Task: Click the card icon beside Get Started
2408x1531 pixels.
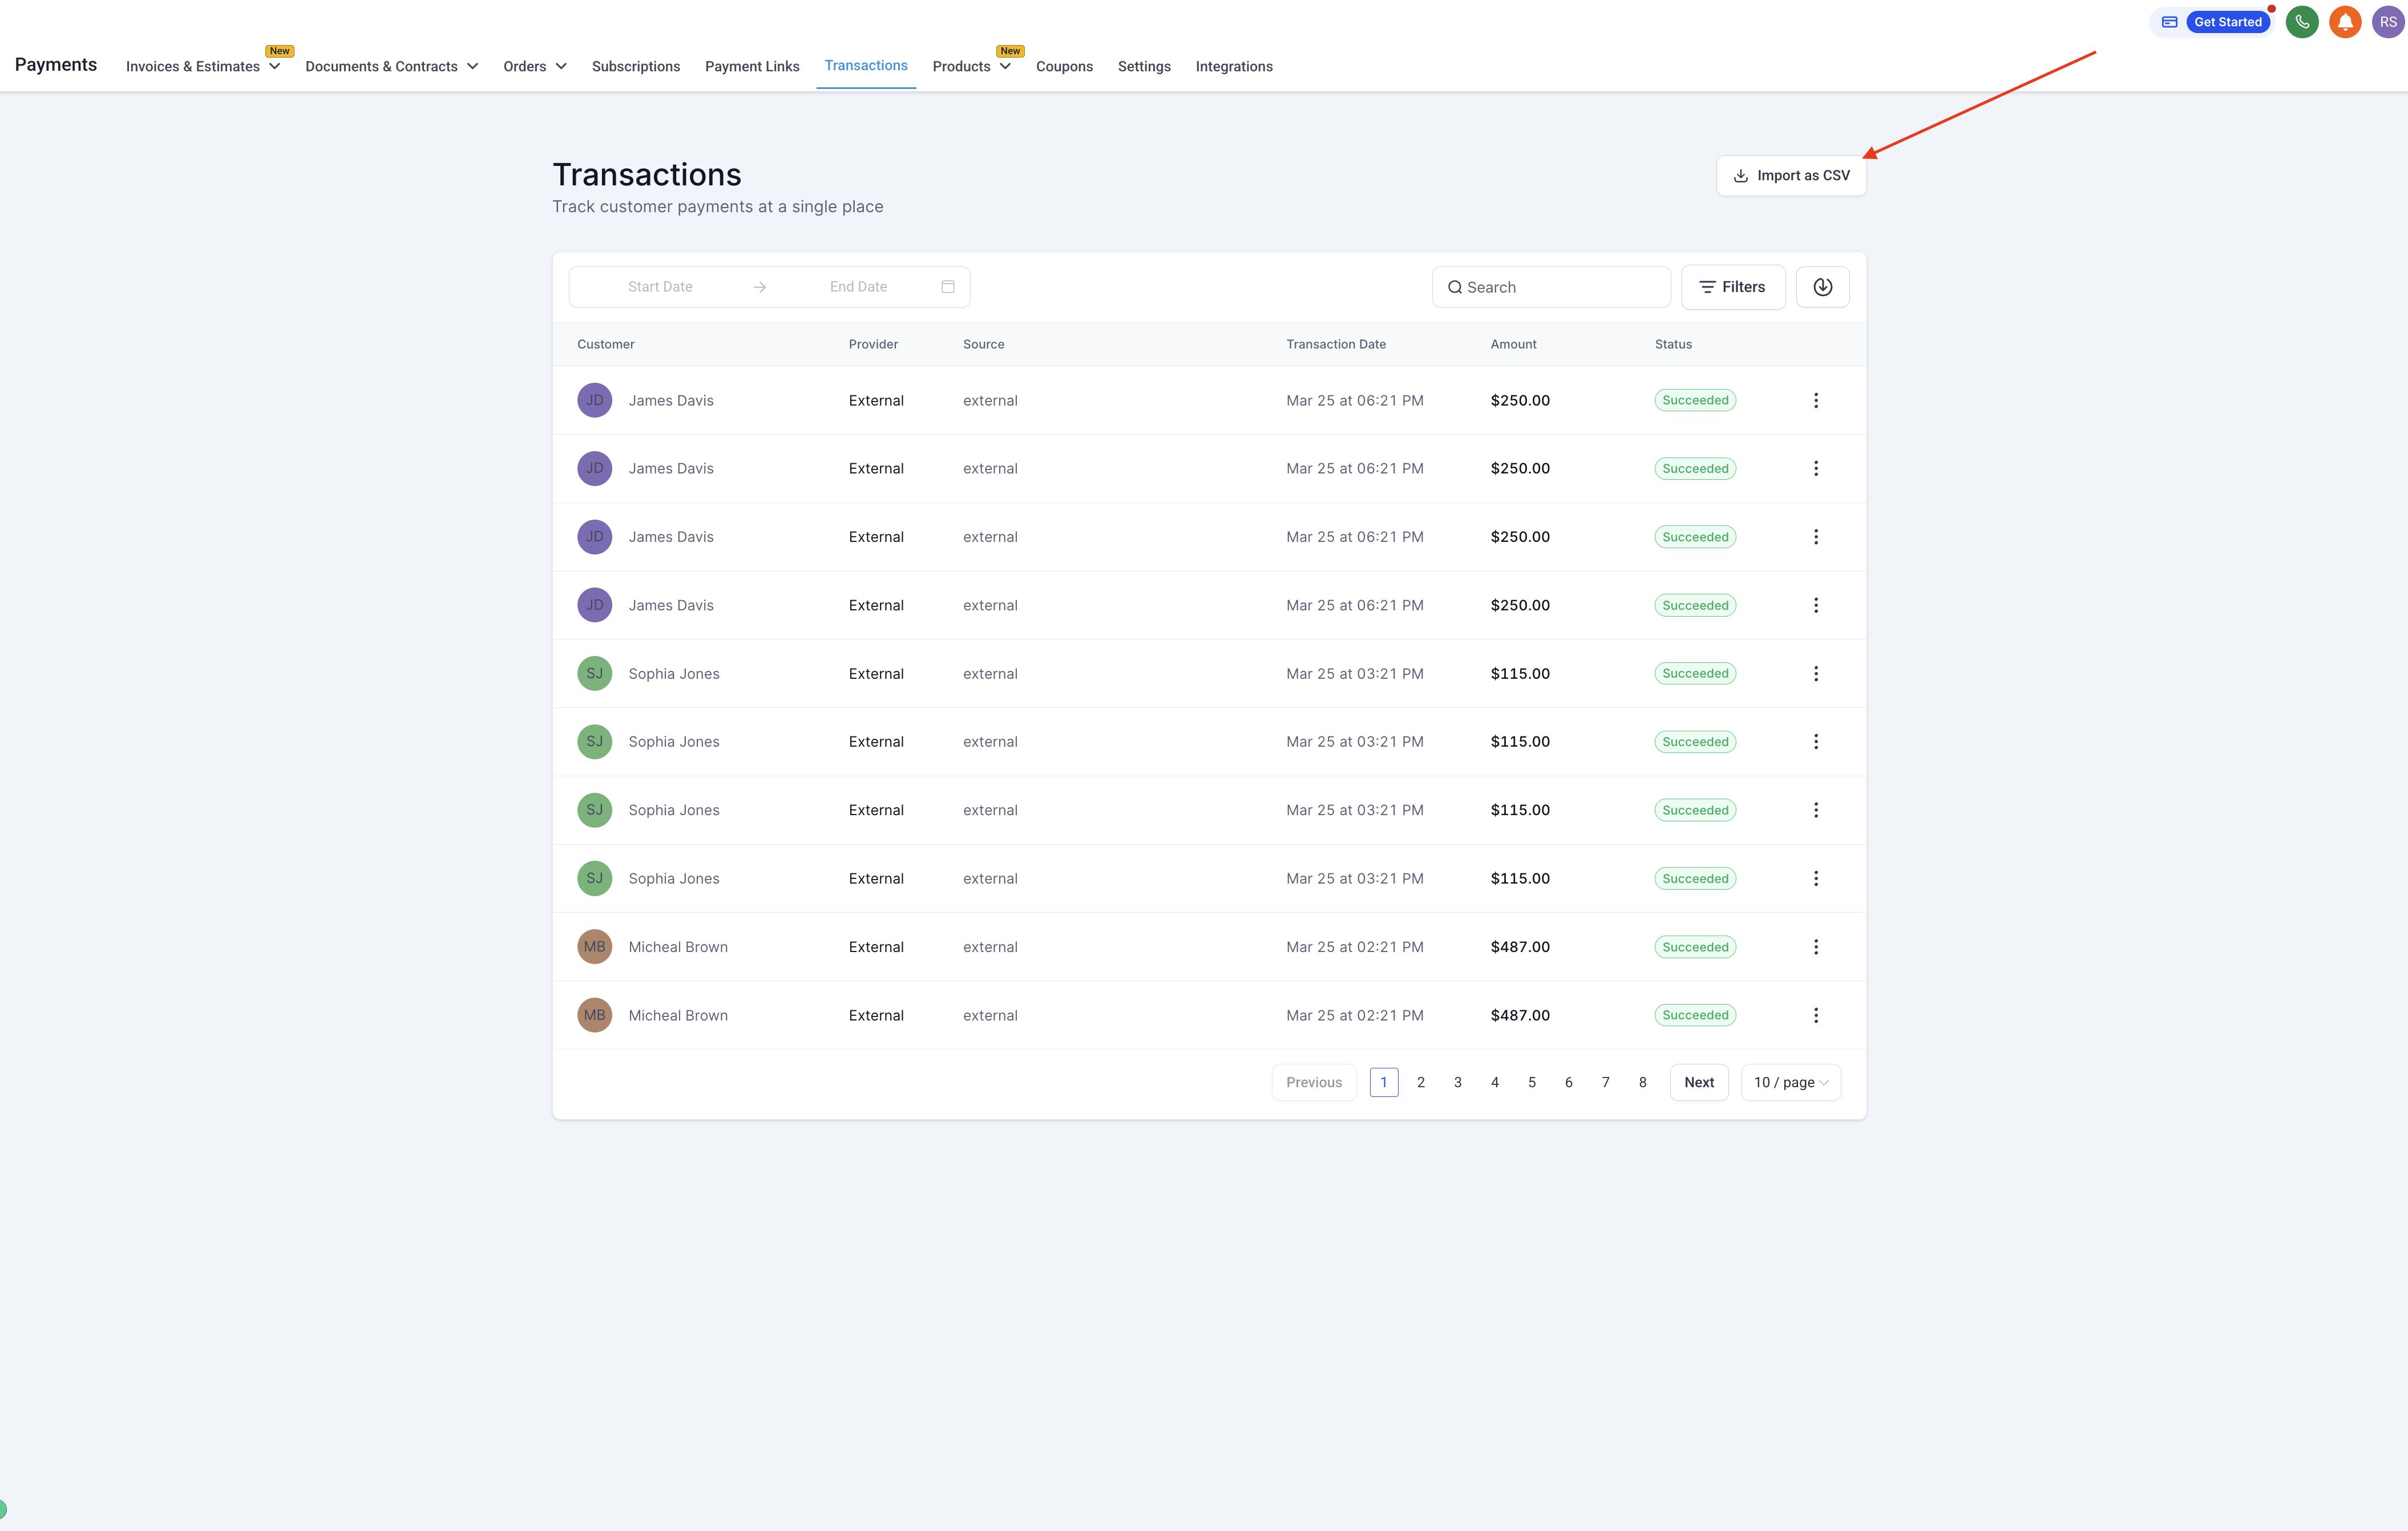Action: tap(2169, 22)
